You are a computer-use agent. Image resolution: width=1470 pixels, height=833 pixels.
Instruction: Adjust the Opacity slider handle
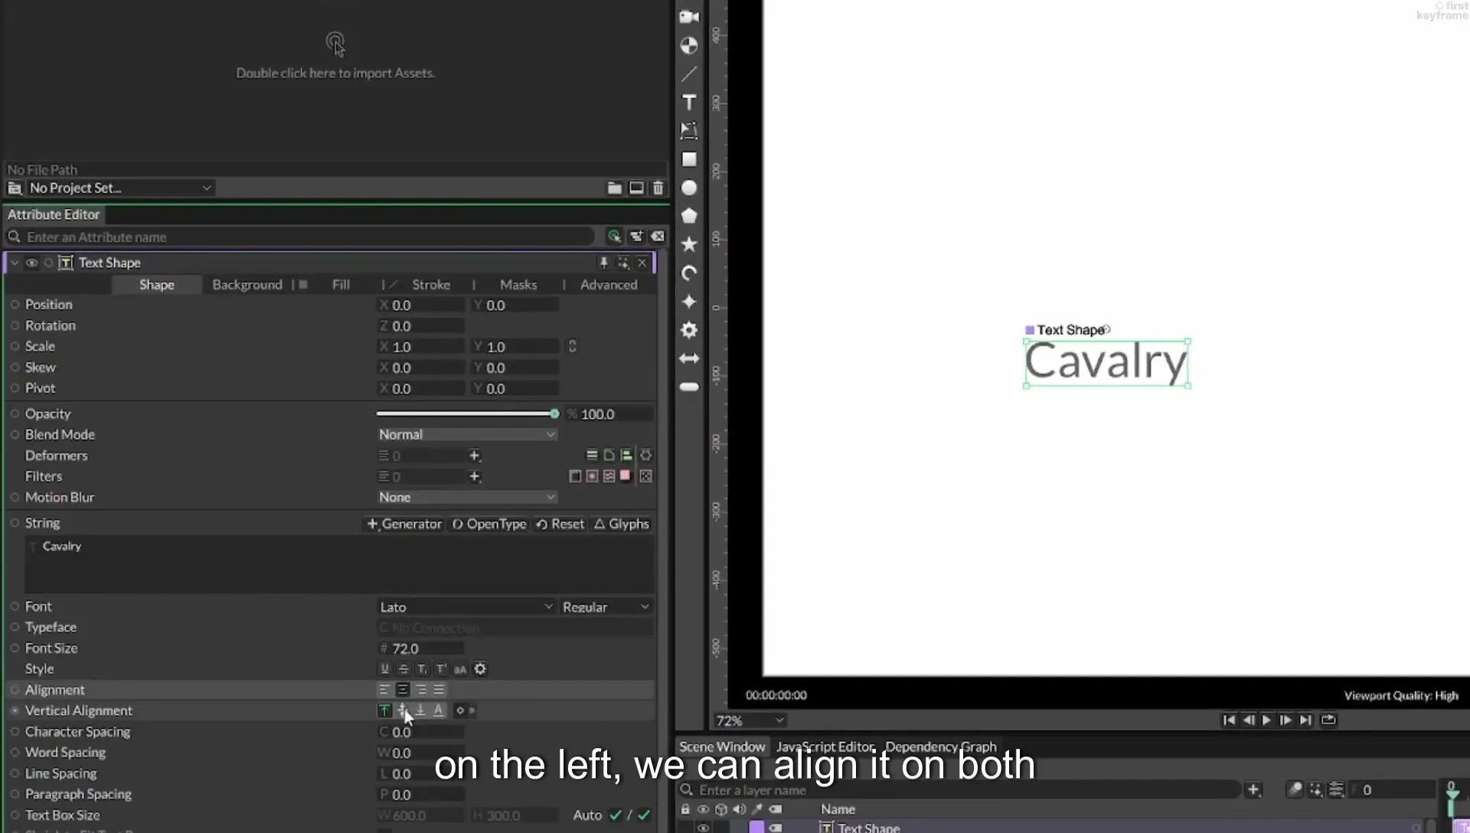click(x=554, y=413)
